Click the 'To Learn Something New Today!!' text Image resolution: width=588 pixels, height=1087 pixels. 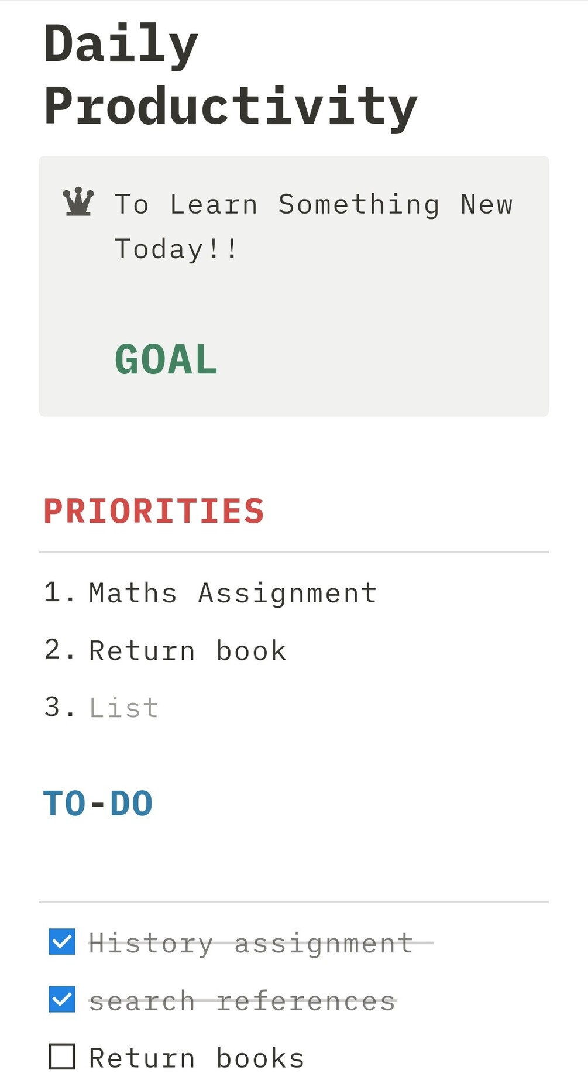[x=313, y=226]
